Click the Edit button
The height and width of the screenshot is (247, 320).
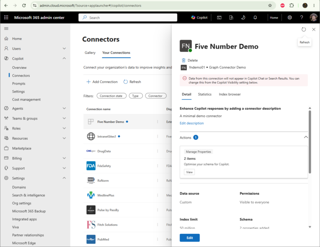point(190,238)
